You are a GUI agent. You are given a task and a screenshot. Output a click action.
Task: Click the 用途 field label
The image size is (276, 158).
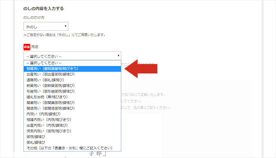[x=35, y=47]
